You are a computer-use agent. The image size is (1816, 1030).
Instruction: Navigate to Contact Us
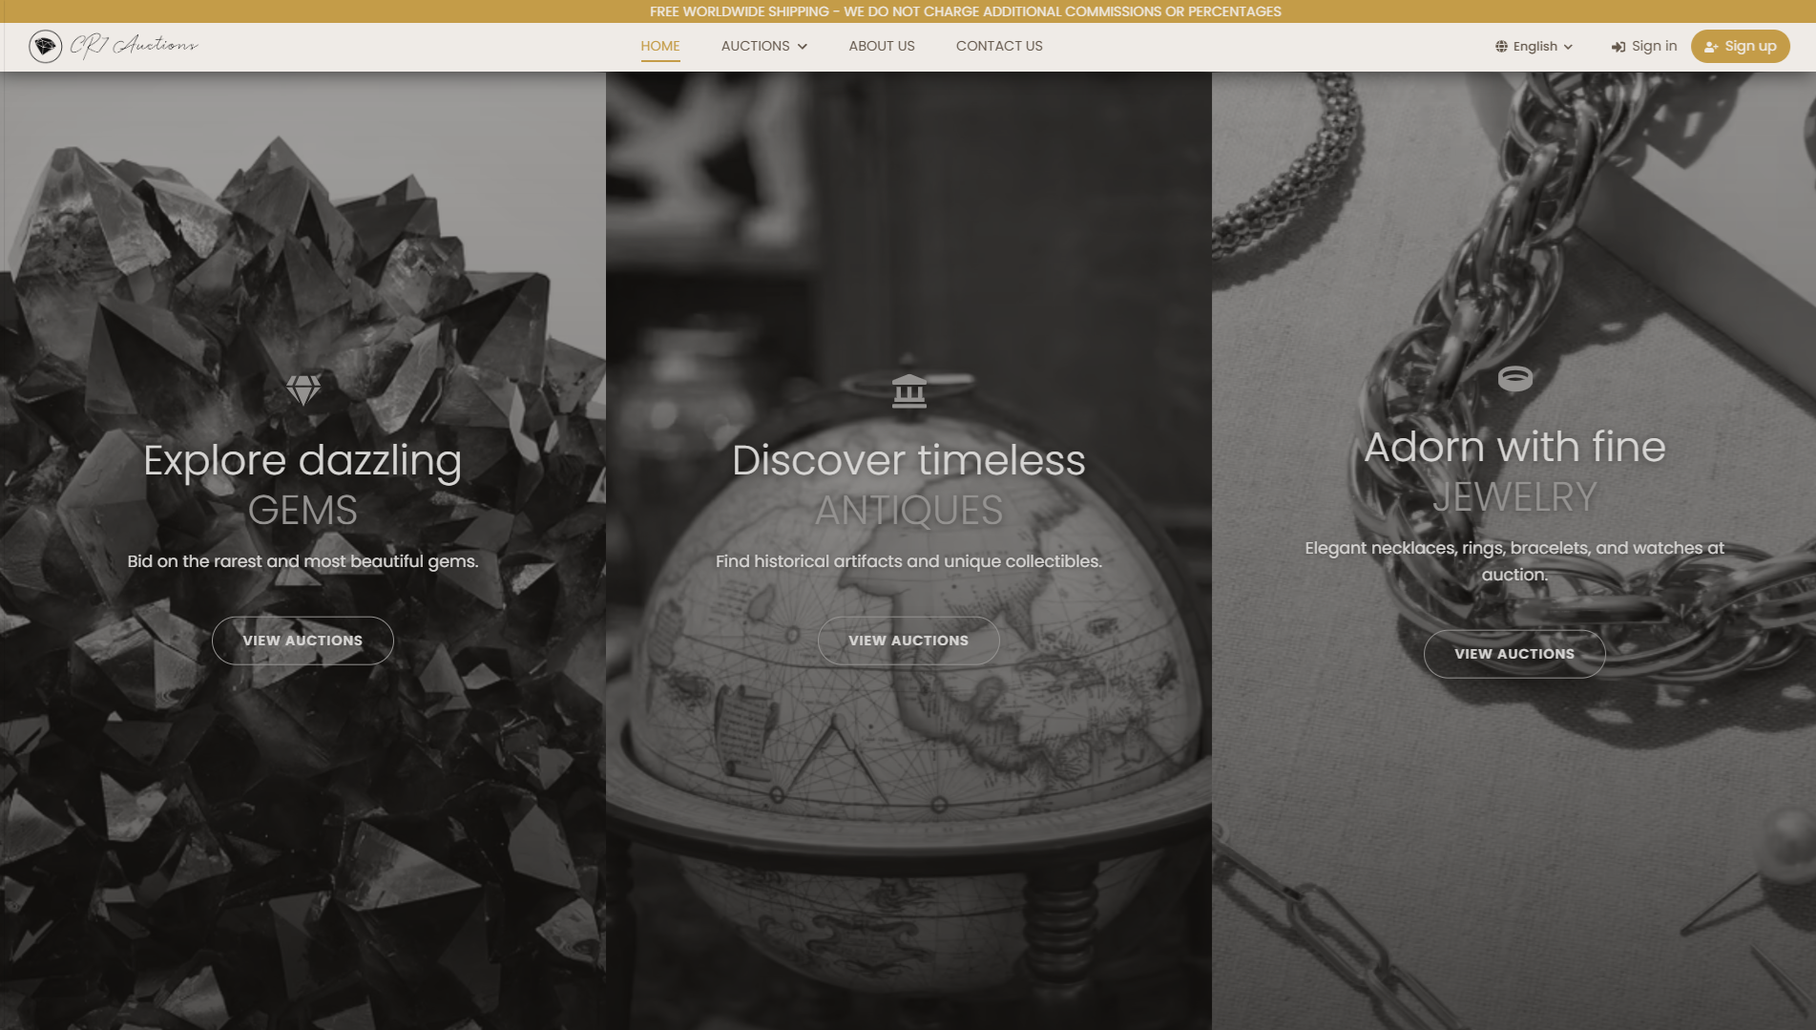(x=998, y=46)
